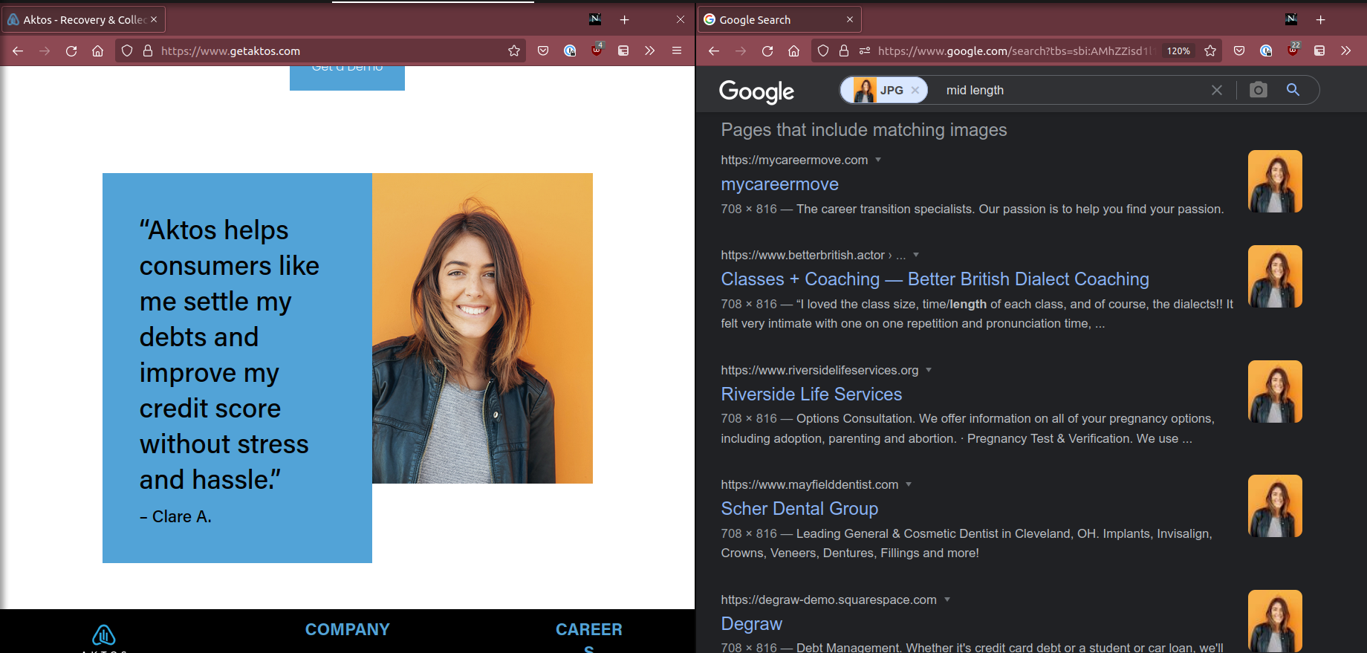The height and width of the screenshot is (653, 1367).
Task: Open new tab in the Aktos window
Action: tap(625, 20)
